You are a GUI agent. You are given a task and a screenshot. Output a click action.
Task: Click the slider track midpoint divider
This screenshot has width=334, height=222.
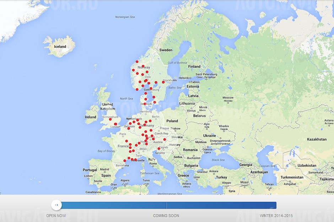coord(166,205)
